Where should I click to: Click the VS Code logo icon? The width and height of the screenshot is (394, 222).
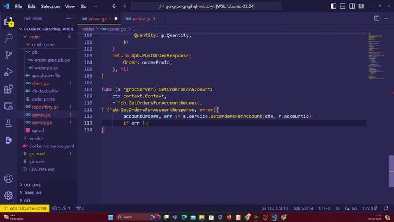click(6, 6)
